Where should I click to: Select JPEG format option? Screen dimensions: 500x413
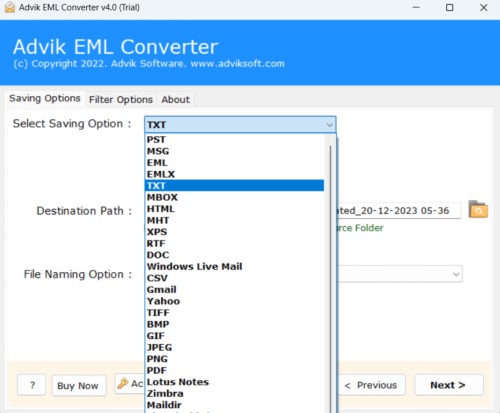click(234, 347)
